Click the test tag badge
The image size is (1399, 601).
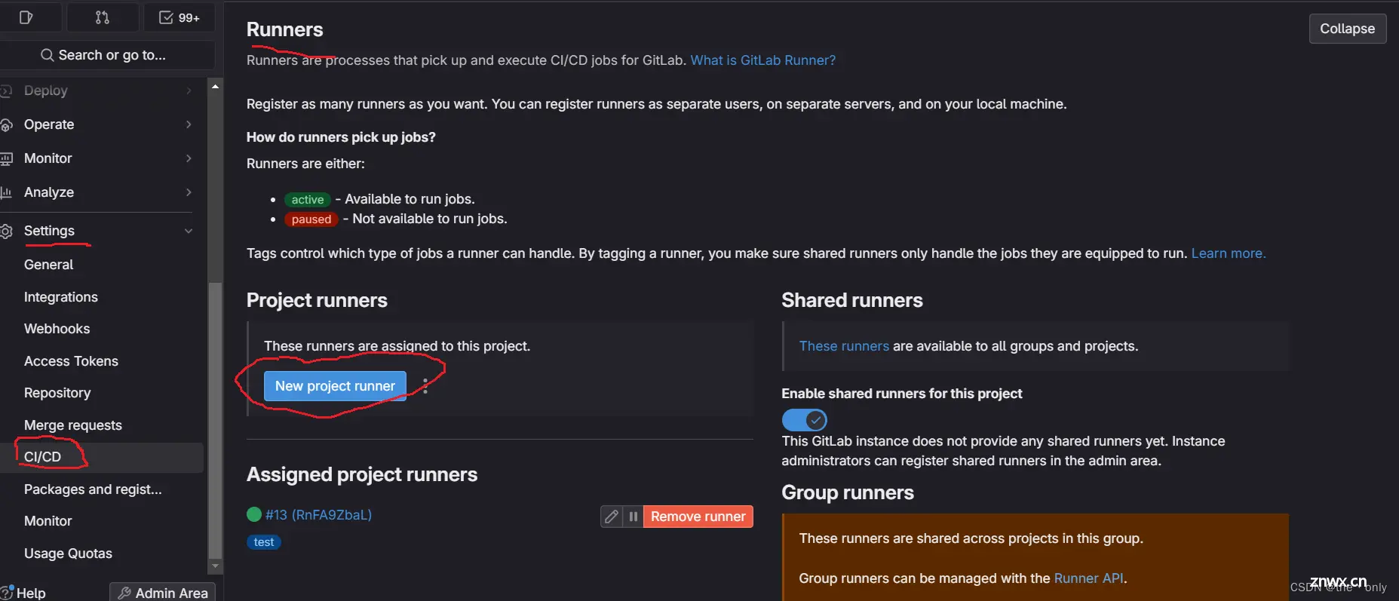[264, 542]
